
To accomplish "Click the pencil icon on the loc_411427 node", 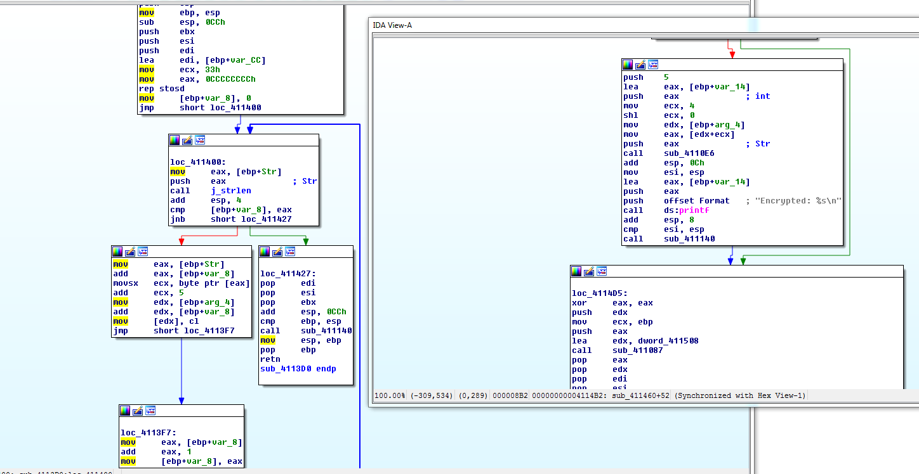I will pyautogui.click(x=277, y=252).
